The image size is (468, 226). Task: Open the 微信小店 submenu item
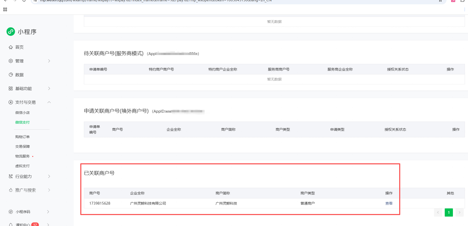point(23,113)
